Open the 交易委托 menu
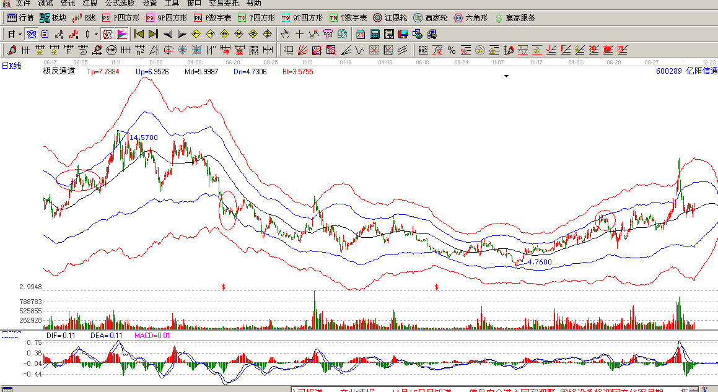Screen dimensions: 718x392 tap(224, 4)
